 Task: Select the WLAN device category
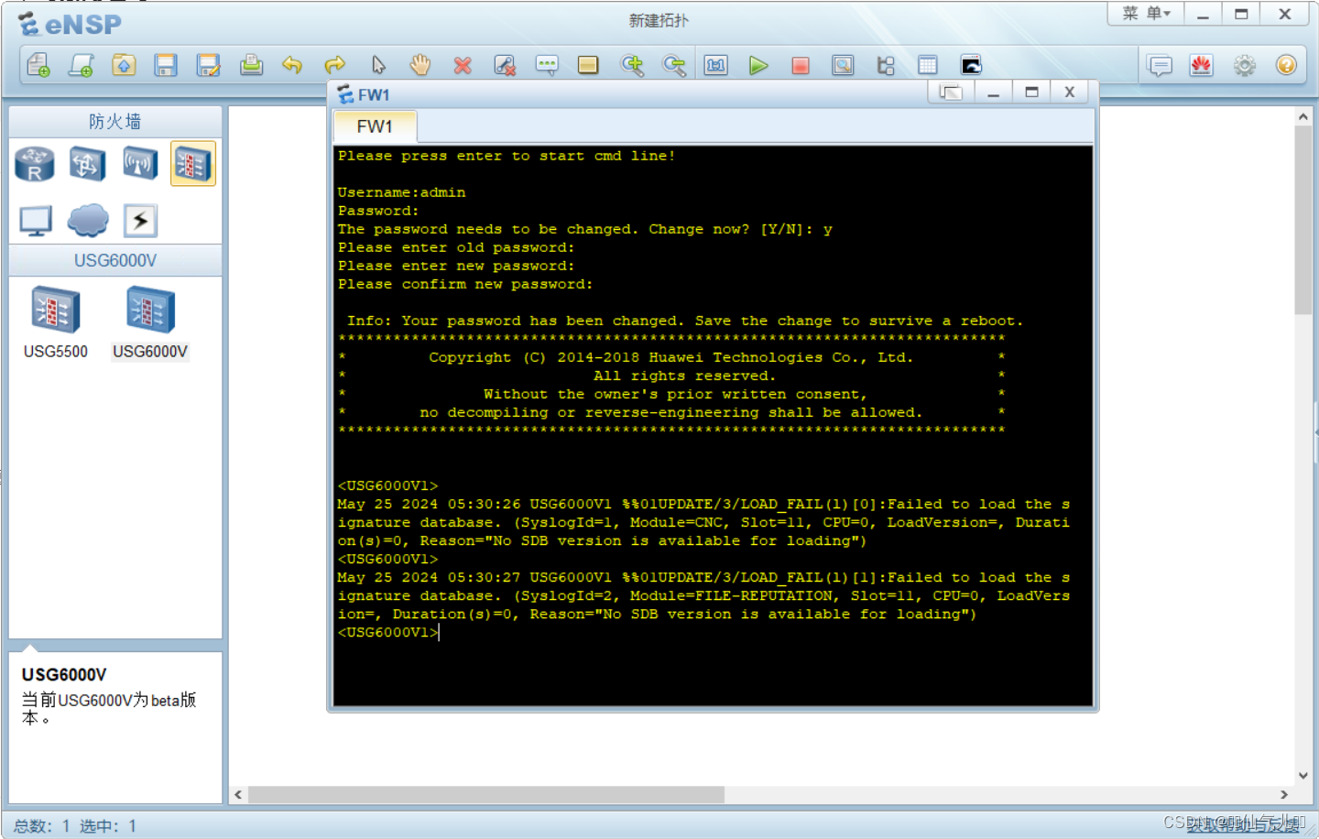140,164
